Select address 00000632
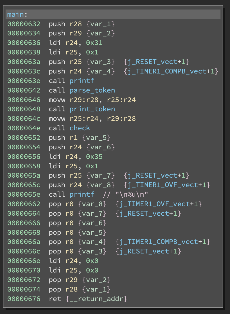The image size is (230, 314). [x=24, y=24]
